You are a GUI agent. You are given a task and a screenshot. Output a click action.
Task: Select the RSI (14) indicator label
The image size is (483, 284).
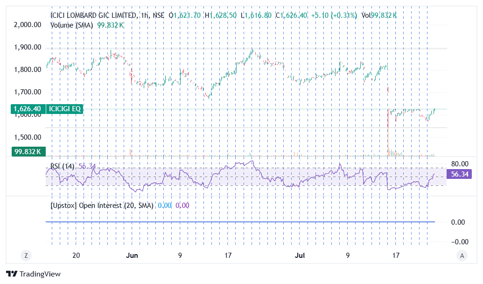tap(62, 166)
